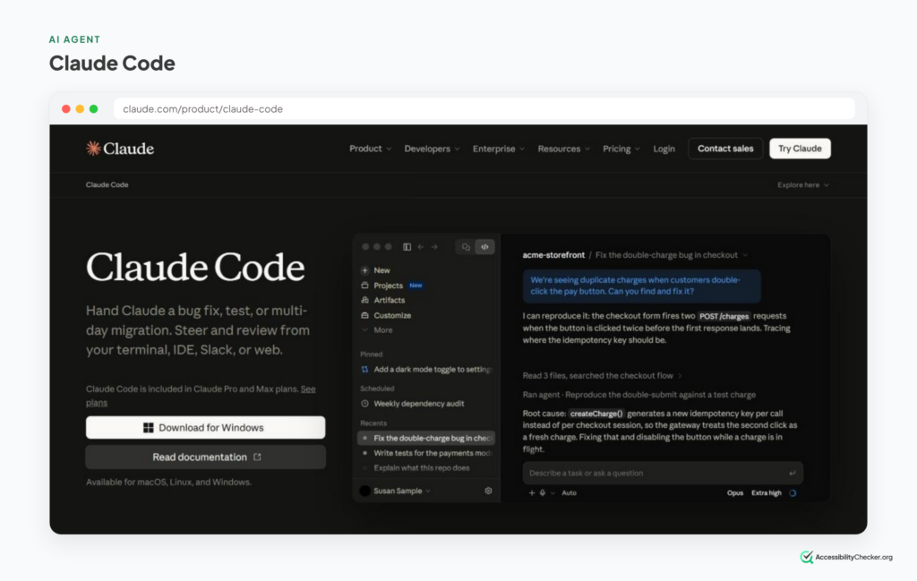917x581 pixels.
Task: Expand Read 3 files step
Action: pos(603,376)
